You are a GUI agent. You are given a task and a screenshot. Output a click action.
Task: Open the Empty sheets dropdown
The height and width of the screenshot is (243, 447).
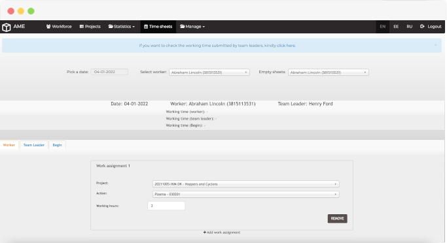pyautogui.click(x=329, y=73)
